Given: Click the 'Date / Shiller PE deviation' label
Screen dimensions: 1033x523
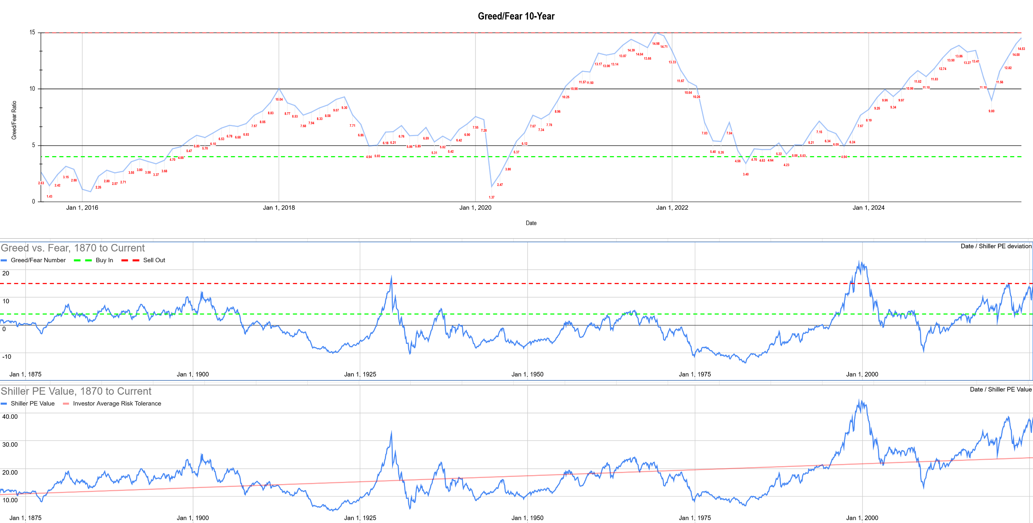Looking at the screenshot, I should tap(996, 246).
